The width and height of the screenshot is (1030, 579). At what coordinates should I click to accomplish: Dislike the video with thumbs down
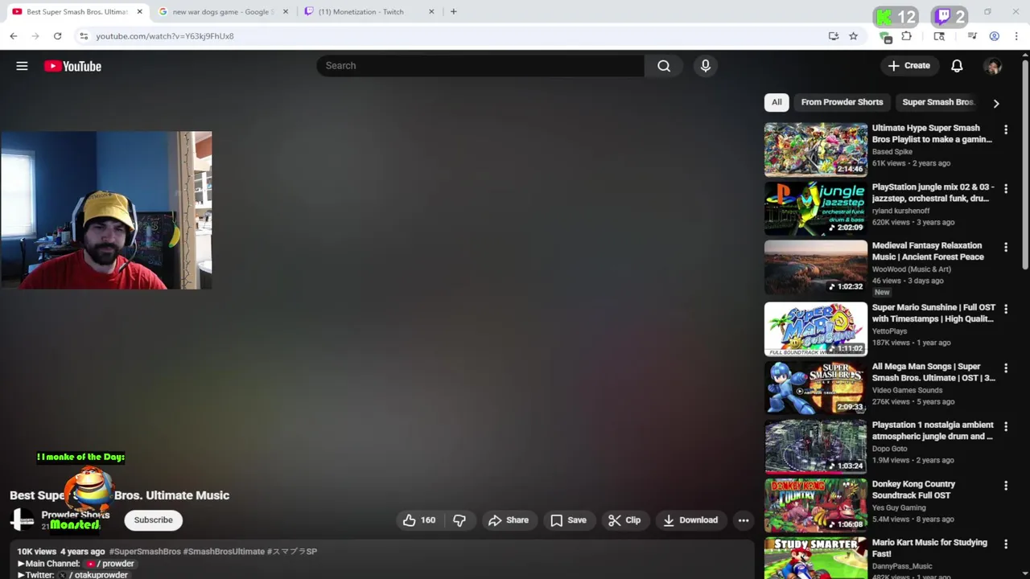[459, 520]
